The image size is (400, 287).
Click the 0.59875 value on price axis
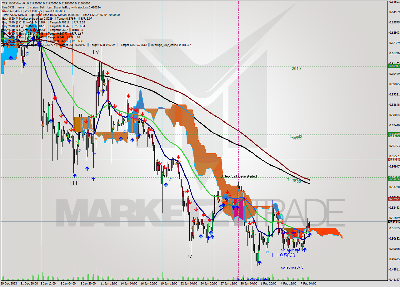pyautogui.click(x=394, y=84)
